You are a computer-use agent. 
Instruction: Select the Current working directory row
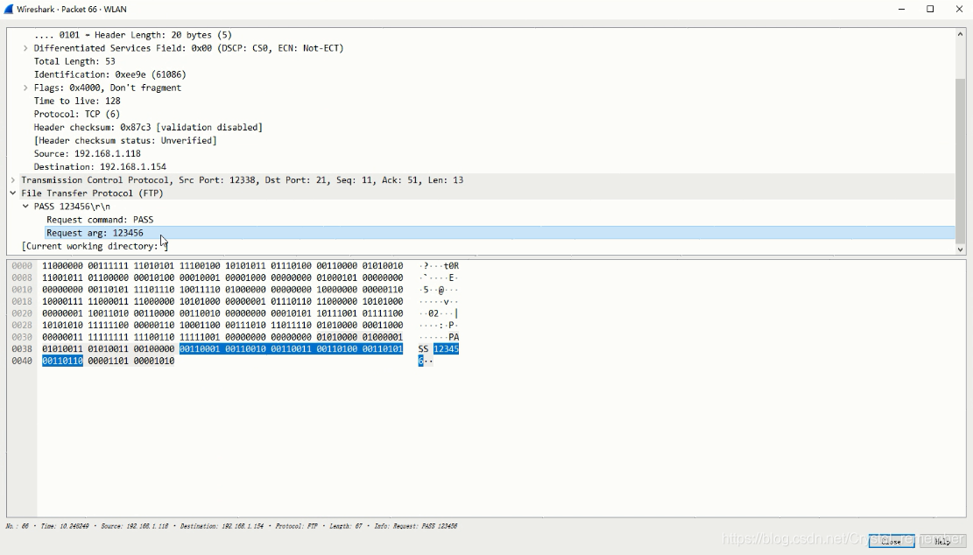click(95, 246)
